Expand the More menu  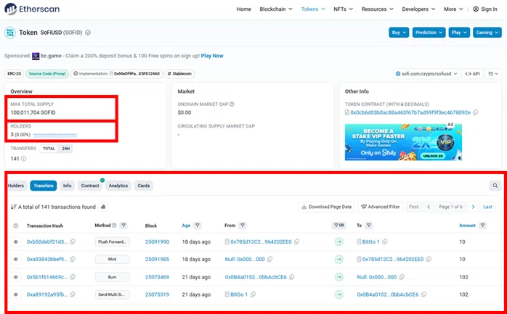[x=453, y=9]
